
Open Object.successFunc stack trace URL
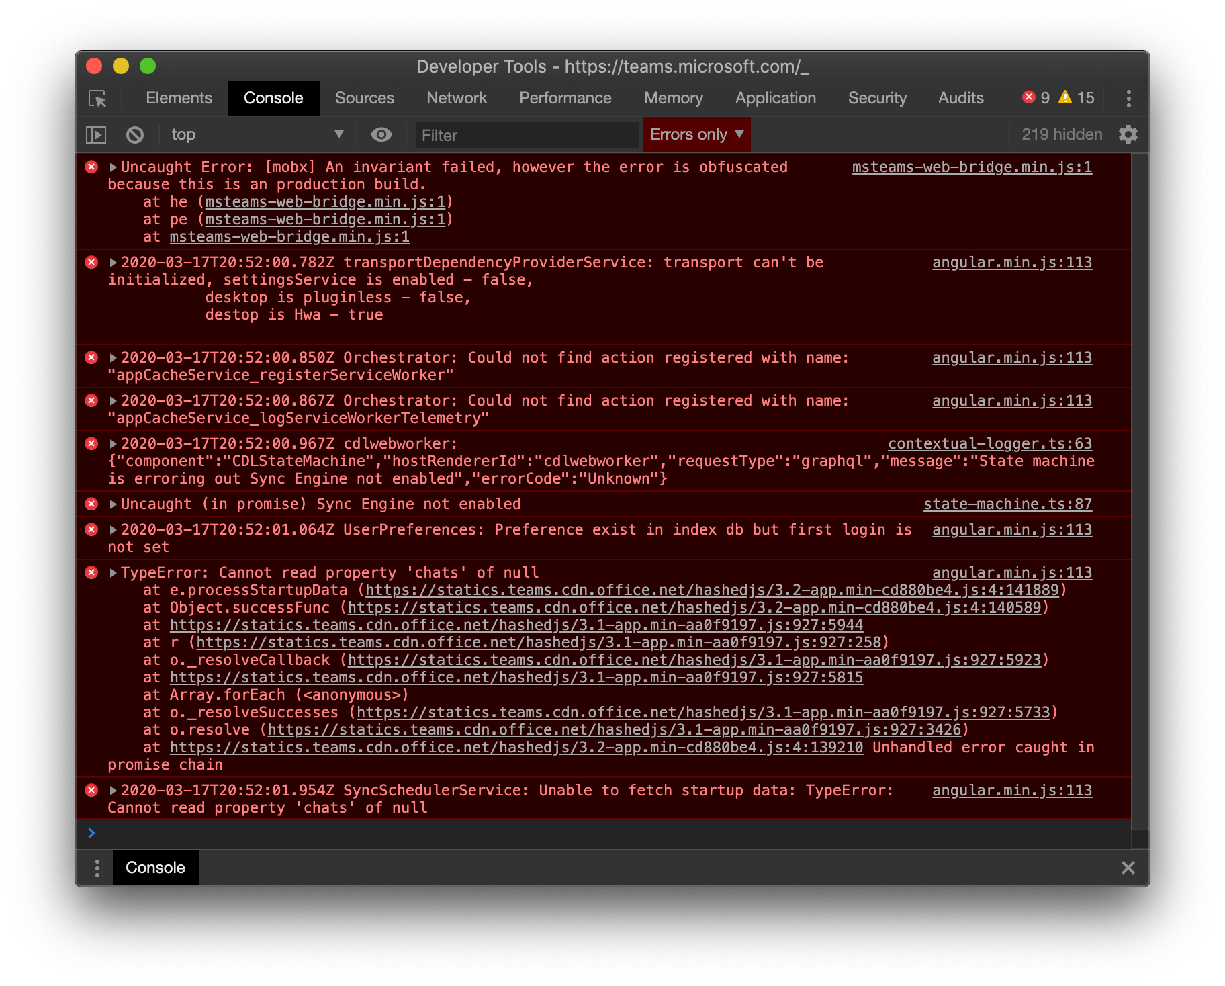pyautogui.click(x=694, y=608)
